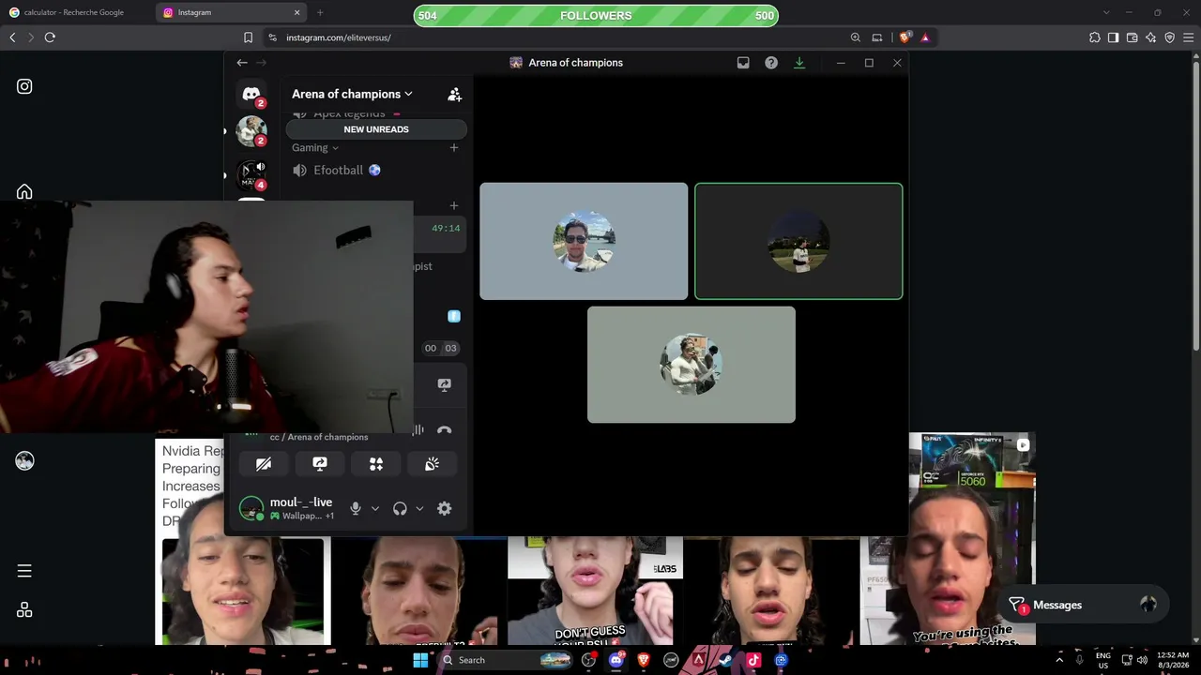Open Discord inbox icon in title bar
The width and height of the screenshot is (1201, 675).
point(743,63)
